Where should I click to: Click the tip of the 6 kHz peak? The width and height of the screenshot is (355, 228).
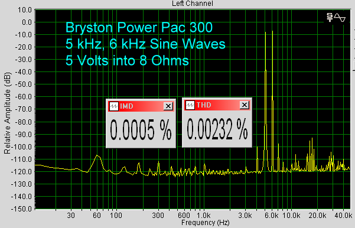[x=272, y=31]
